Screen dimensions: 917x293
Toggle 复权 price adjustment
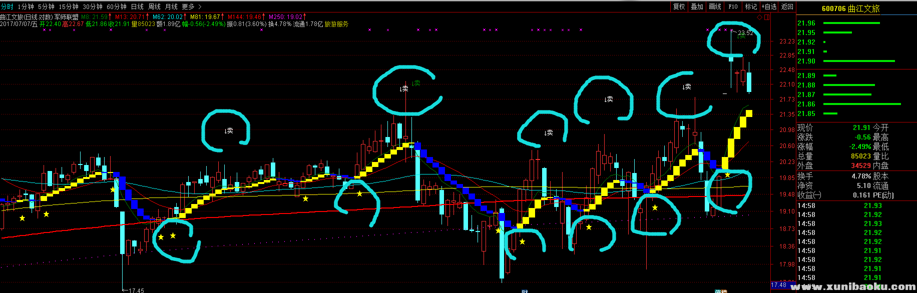679,6
